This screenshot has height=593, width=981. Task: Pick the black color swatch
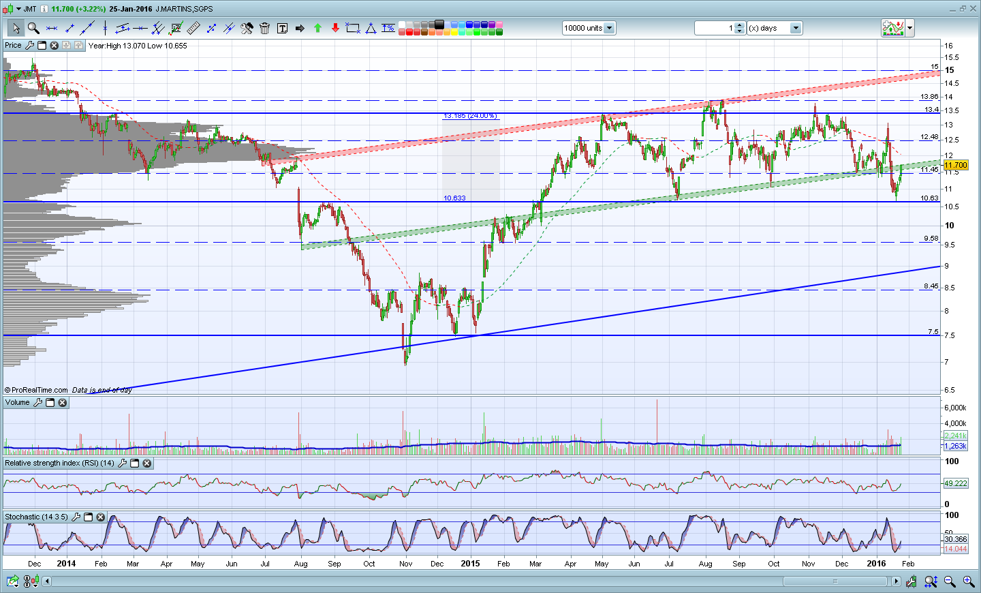[439, 25]
